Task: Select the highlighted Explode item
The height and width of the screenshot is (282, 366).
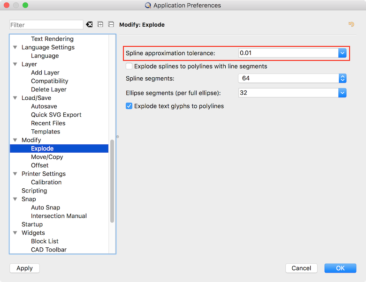Action: tap(59, 148)
